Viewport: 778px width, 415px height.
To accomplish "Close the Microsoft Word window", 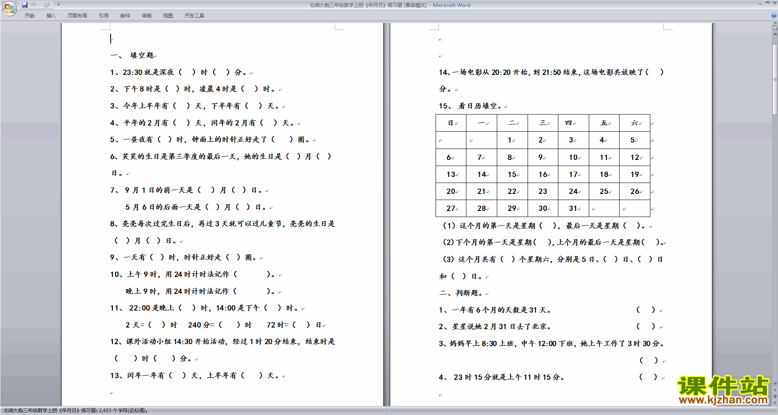I will click(775, 3).
